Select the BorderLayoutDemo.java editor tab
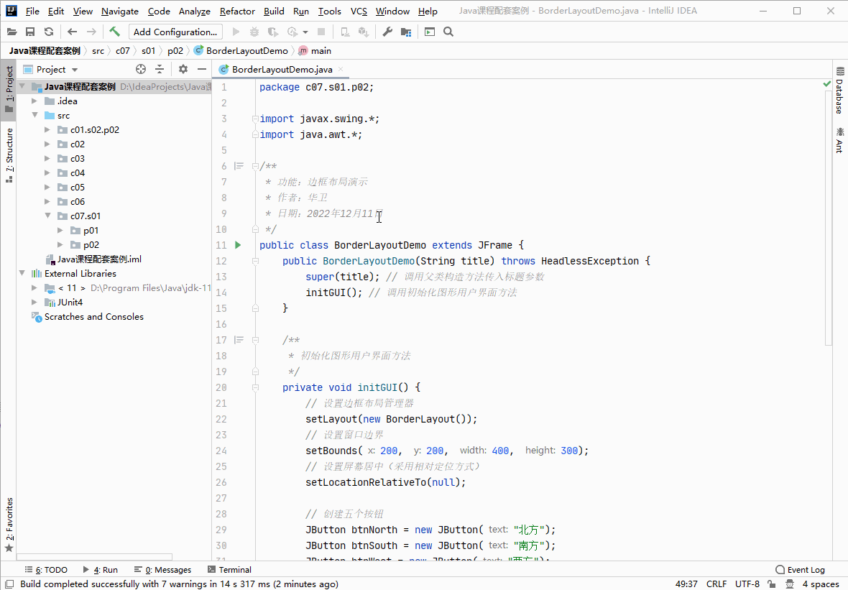848x590 pixels. coord(282,69)
